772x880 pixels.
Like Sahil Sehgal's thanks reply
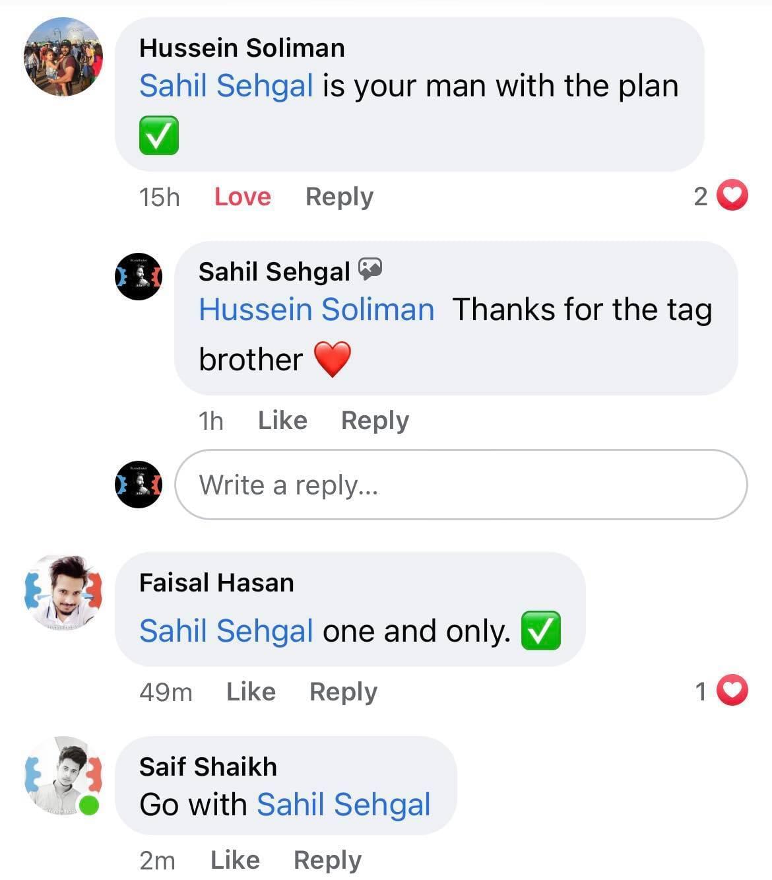pos(282,421)
